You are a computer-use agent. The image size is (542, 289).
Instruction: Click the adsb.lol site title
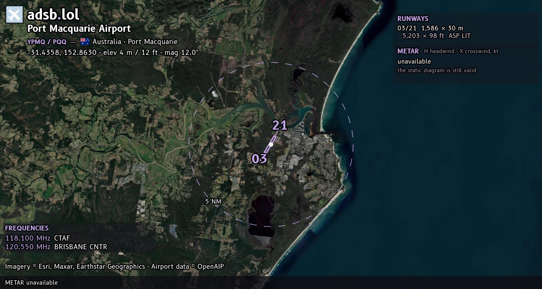[x=53, y=14]
